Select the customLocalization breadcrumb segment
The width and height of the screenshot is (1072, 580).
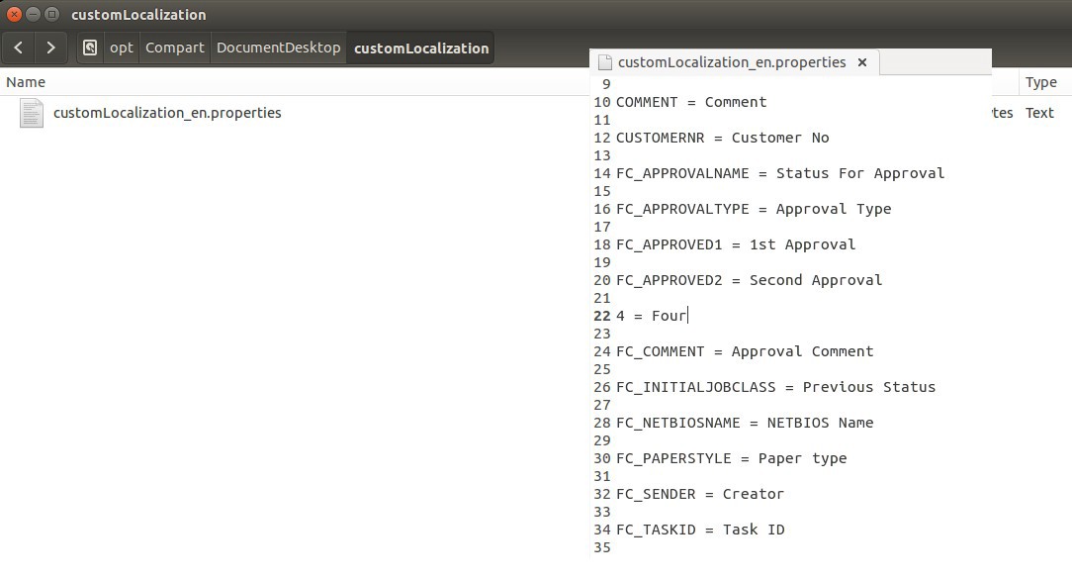(420, 47)
